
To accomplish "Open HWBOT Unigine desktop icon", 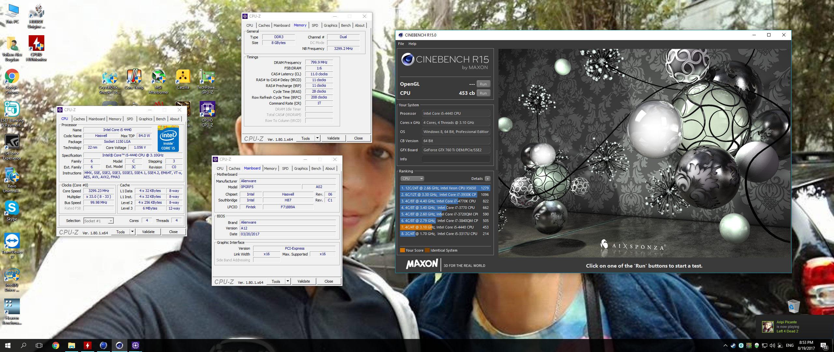I will tap(36, 16).
